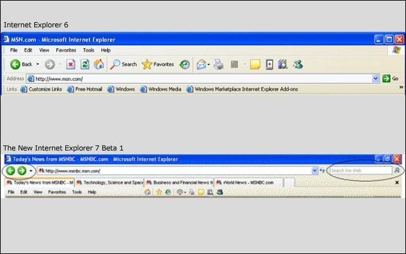
Task: Switch to Today's News from MSNBC tab
Action: pyautogui.click(x=39, y=182)
